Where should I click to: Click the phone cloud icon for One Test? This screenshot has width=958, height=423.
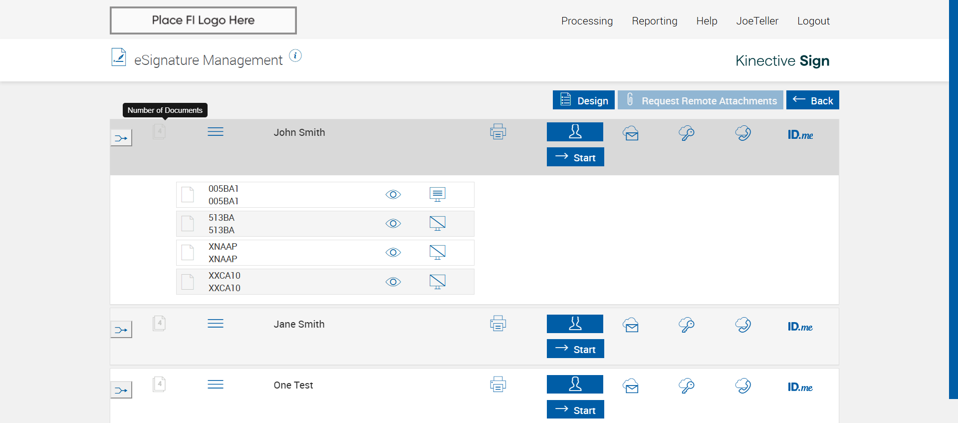pos(743,386)
